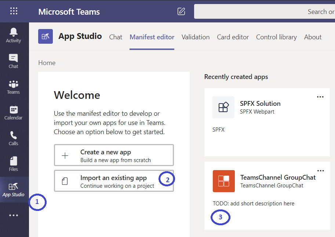Open the SPFX Solution app title
Viewport: 335px width, 237px height.
pyautogui.click(x=260, y=104)
